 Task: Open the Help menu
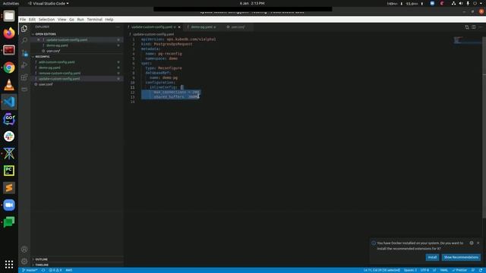coord(109,19)
